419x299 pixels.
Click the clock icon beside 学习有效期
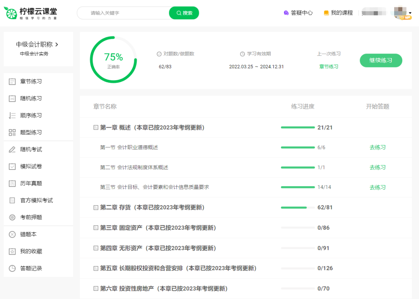[242, 54]
